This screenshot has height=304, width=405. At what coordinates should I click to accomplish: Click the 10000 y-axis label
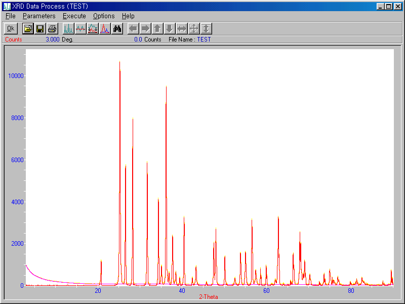point(16,75)
